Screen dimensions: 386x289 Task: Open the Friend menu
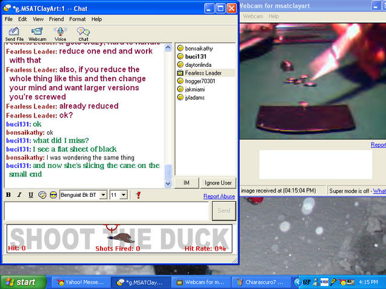(x=56, y=19)
